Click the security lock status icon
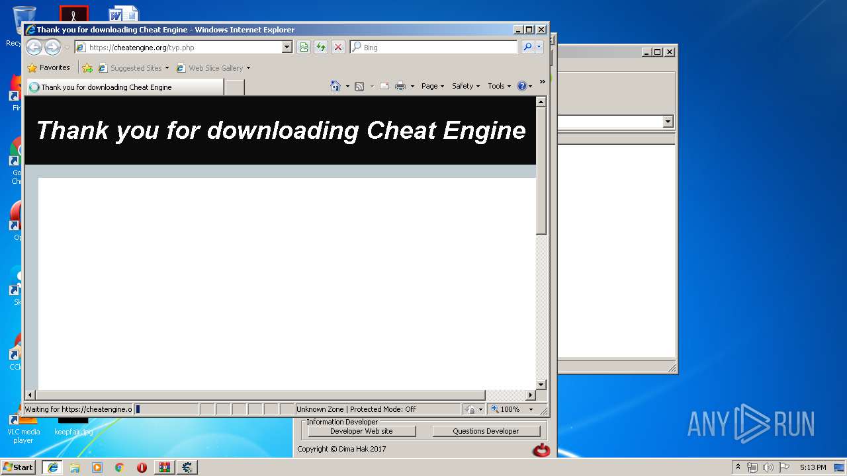This screenshot has width=847, height=476. click(x=470, y=409)
